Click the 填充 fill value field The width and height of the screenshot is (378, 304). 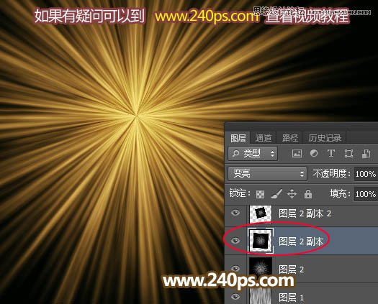click(x=366, y=194)
